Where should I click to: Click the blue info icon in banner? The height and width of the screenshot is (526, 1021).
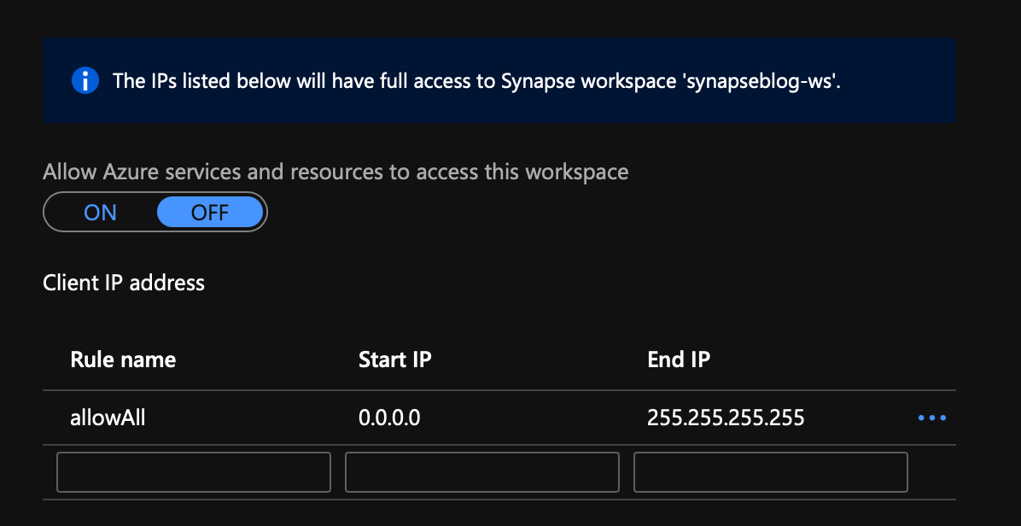pyautogui.click(x=85, y=81)
